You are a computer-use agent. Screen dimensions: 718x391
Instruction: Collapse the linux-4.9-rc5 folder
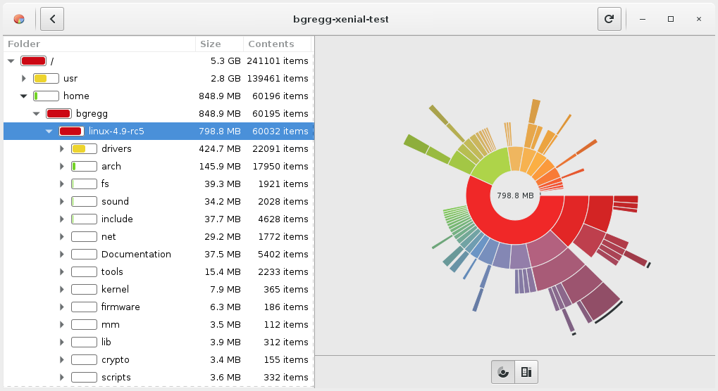[49, 131]
